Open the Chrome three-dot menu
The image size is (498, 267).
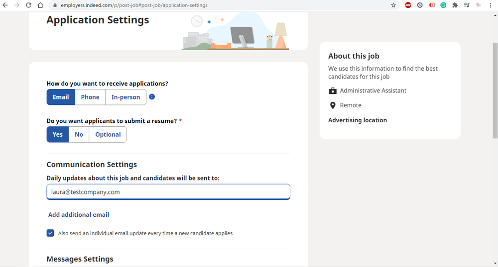[491, 5]
